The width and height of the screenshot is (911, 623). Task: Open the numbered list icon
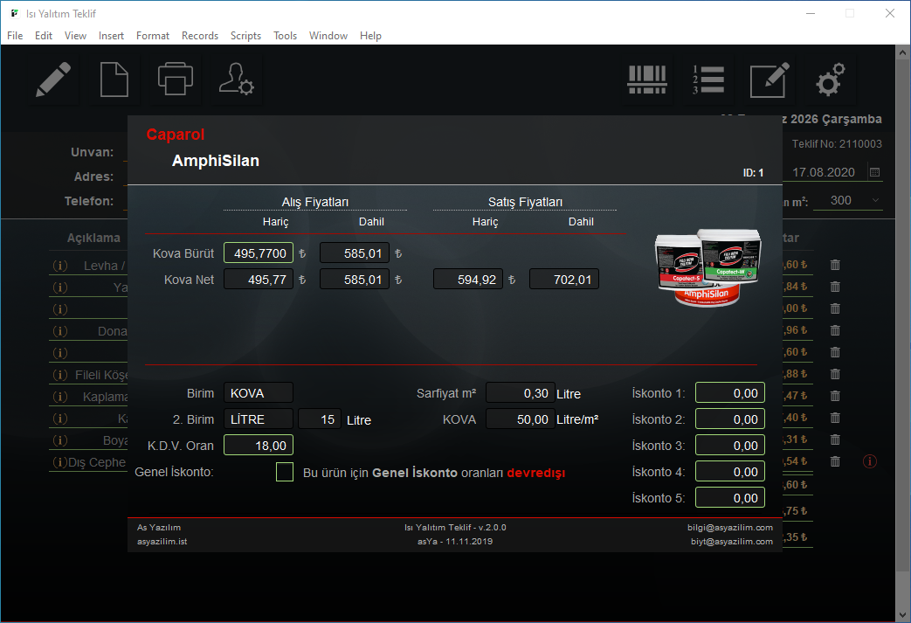click(708, 80)
